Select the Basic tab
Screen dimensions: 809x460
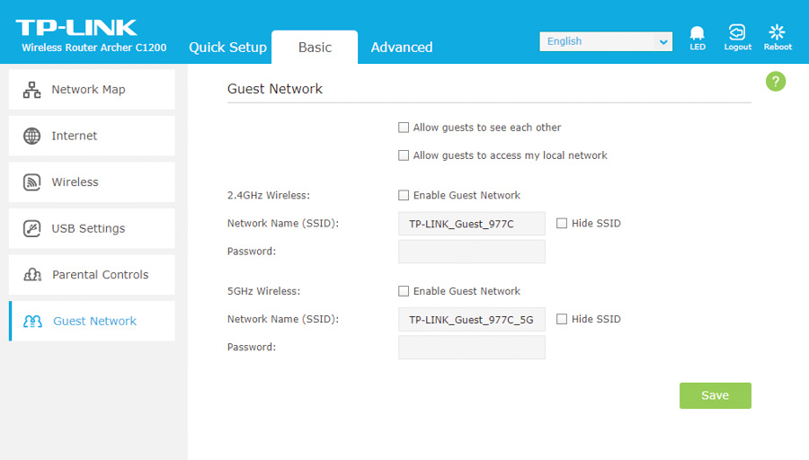point(315,47)
